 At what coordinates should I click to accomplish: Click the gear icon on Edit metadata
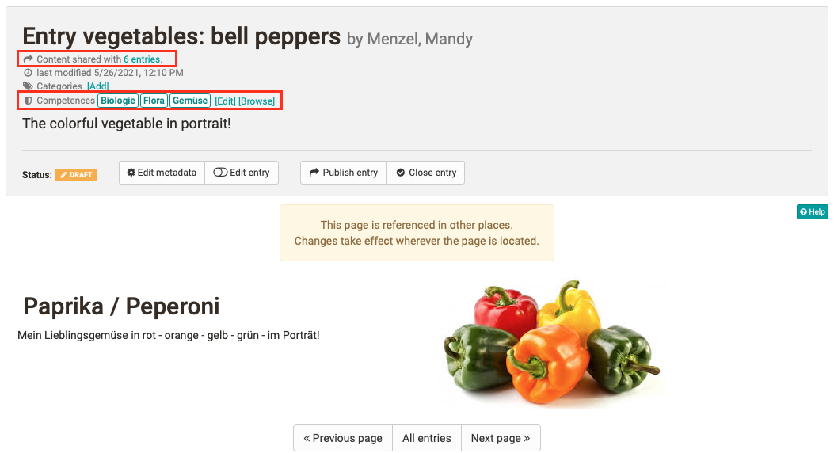click(x=131, y=173)
